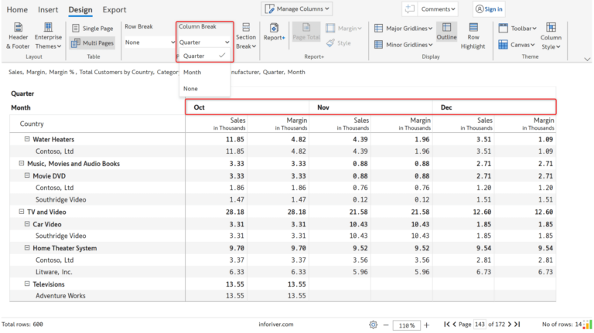Viewport: 594px width, 333px height.
Task: Click the Litware, Inc. row label
Action: coord(54,272)
